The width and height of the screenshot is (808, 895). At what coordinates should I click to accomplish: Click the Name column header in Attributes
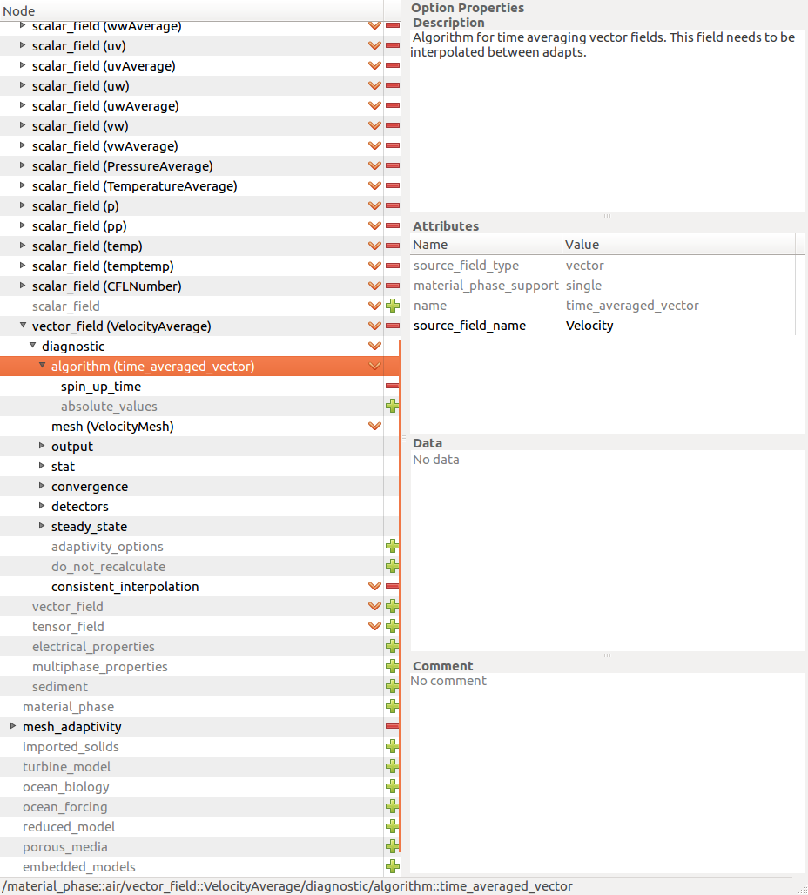486,245
